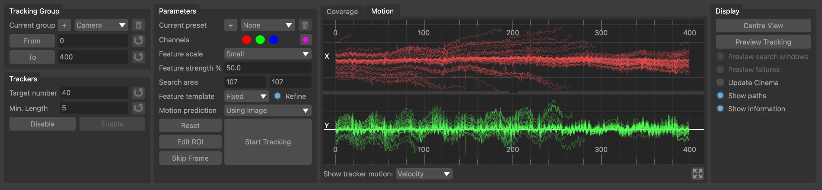
Task: Switch to the Coverage tab
Action: 342,11
